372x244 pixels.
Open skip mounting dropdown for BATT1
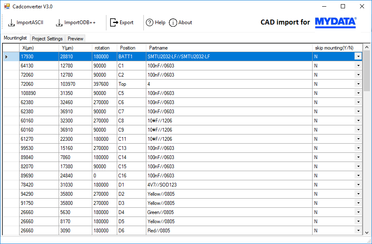click(x=358, y=57)
